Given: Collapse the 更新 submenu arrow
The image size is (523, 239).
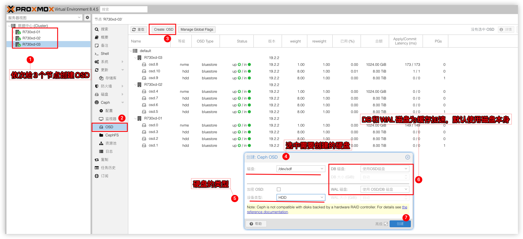Looking at the screenshot, I should [123, 70].
